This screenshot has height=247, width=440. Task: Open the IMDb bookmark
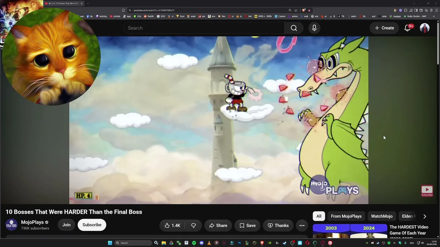(263, 16)
